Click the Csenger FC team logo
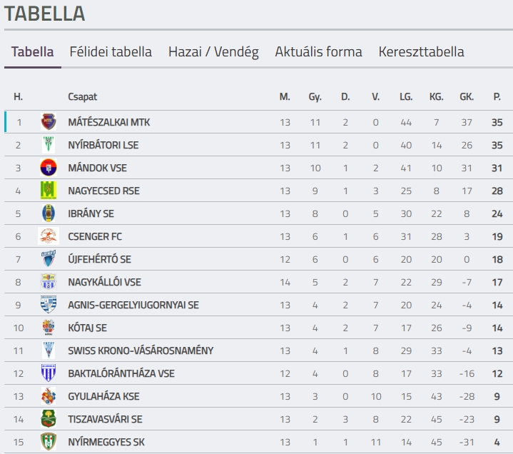513x454 pixels. [x=48, y=236]
